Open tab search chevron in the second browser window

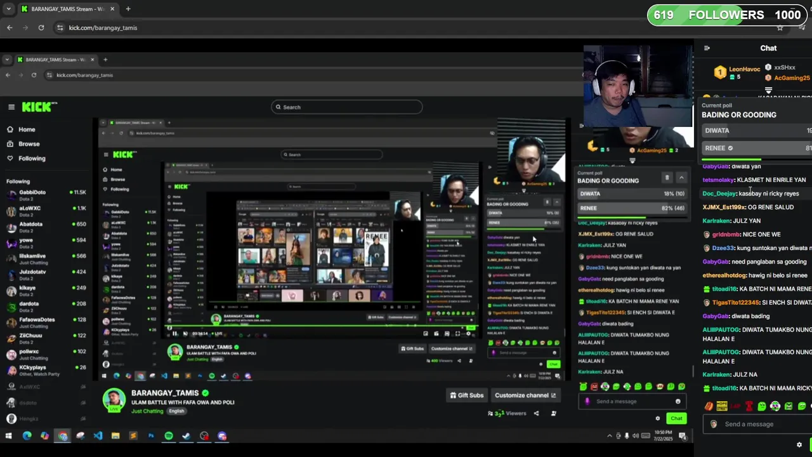(7, 60)
